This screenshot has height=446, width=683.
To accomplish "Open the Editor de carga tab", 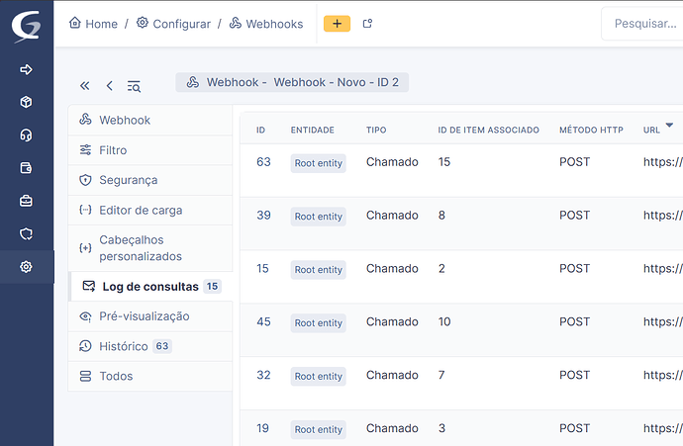I will point(141,210).
